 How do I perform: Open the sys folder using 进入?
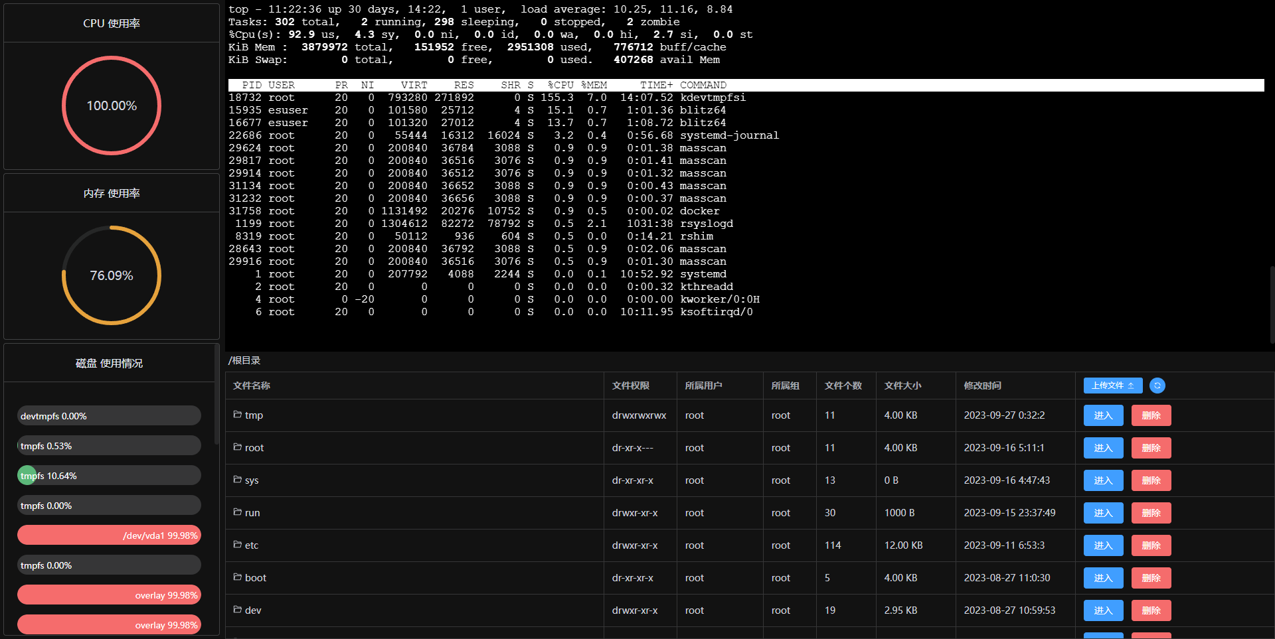pyautogui.click(x=1103, y=480)
